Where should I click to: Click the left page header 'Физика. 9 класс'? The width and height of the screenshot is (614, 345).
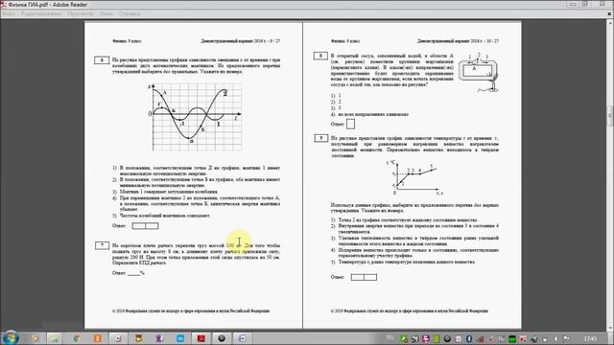tap(127, 41)
